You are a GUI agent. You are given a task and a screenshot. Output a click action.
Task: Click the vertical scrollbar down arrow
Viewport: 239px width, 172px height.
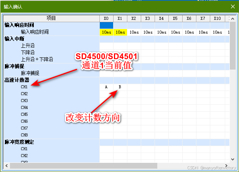(x=232, y=159)
